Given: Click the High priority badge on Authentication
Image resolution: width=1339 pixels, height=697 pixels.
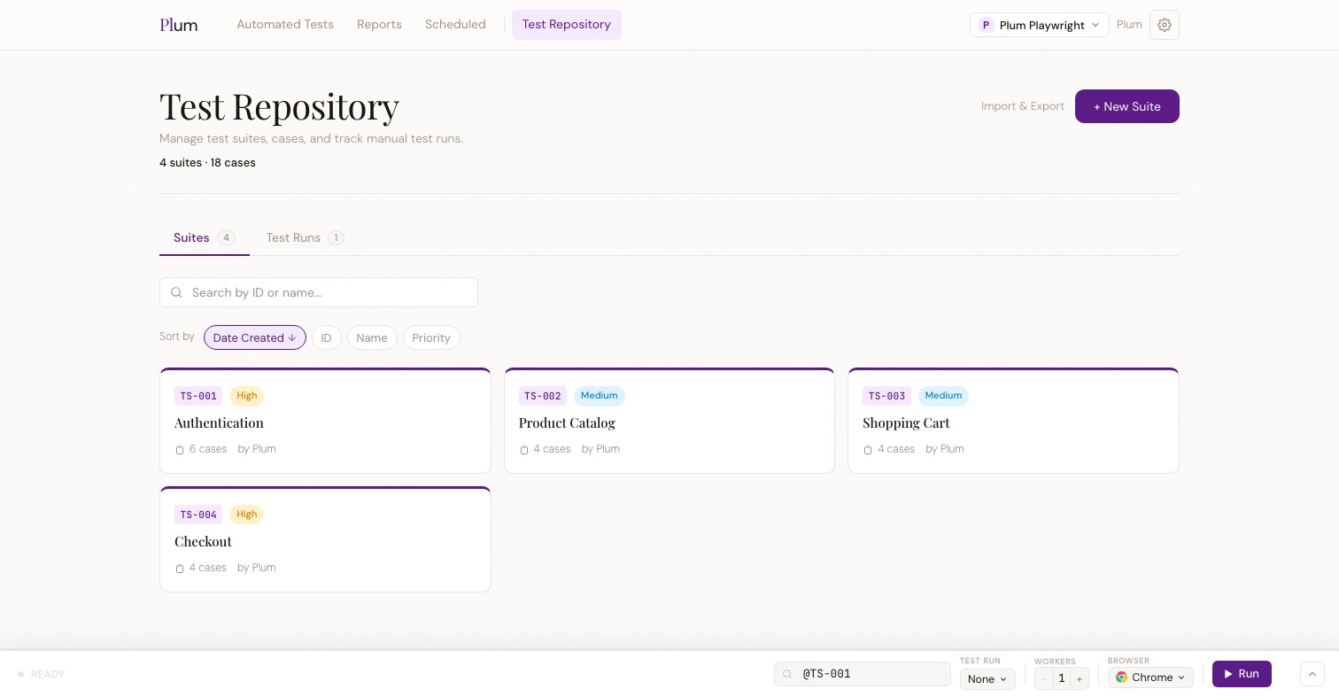Looking at the screenshot, I should [247, 396].
